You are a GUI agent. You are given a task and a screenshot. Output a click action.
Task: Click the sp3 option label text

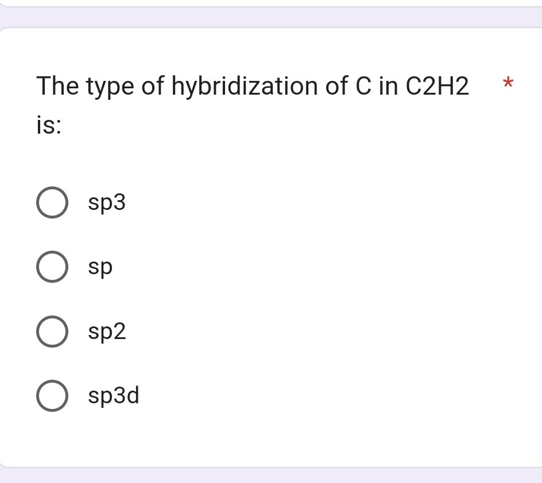(106, 202)
